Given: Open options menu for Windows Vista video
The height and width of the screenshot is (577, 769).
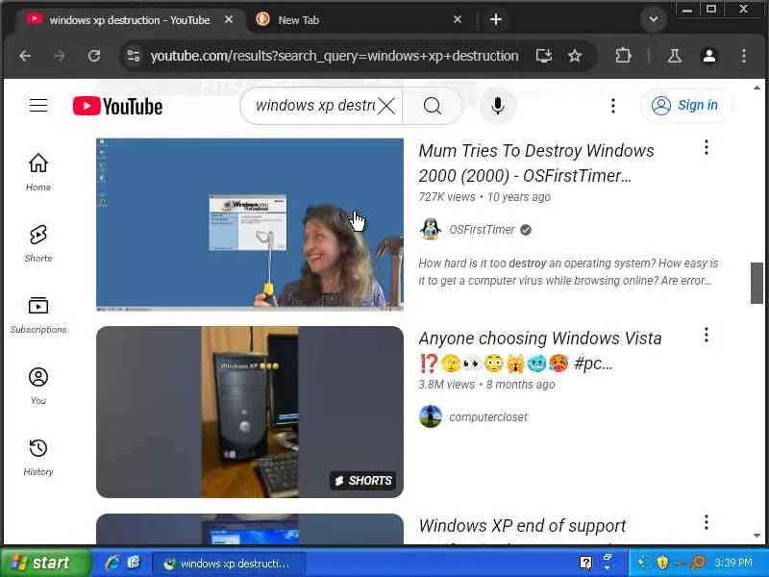Looking at the screenshot, I should point(707,335).
